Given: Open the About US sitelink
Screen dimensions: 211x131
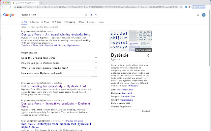Looking at the screenshot, I should [38, 46].
